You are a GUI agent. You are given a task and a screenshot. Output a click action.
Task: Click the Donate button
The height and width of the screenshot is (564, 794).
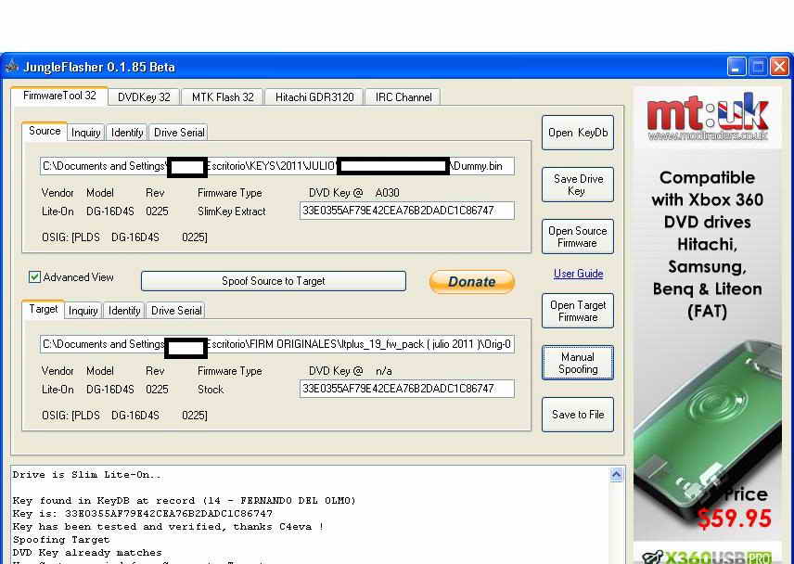[x=472, y=281]
